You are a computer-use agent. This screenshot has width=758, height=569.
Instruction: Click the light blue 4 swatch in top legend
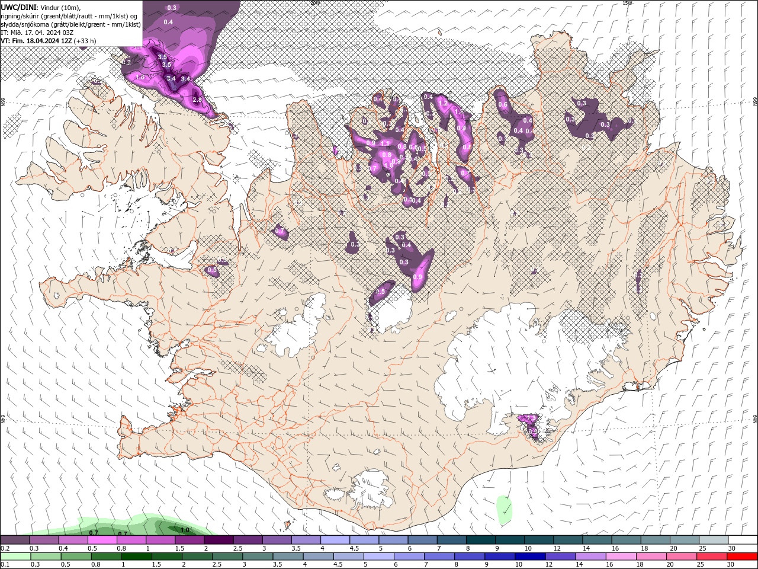point(335,540)
